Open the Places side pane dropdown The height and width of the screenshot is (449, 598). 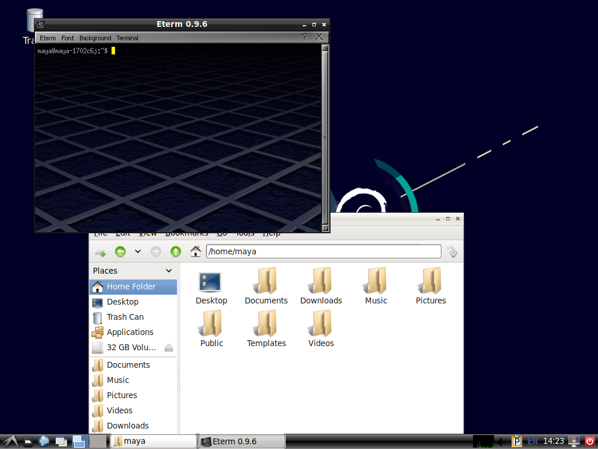pos(169,271)
